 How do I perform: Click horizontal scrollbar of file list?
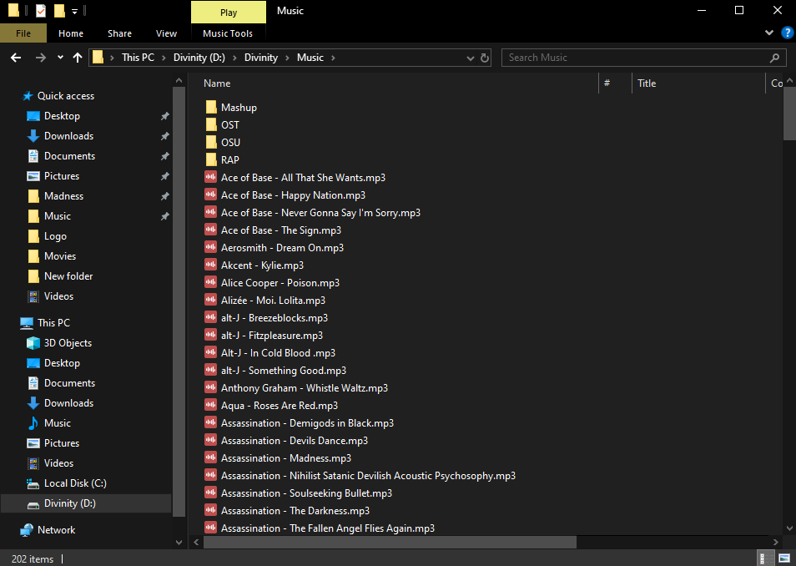pos(390,542)
